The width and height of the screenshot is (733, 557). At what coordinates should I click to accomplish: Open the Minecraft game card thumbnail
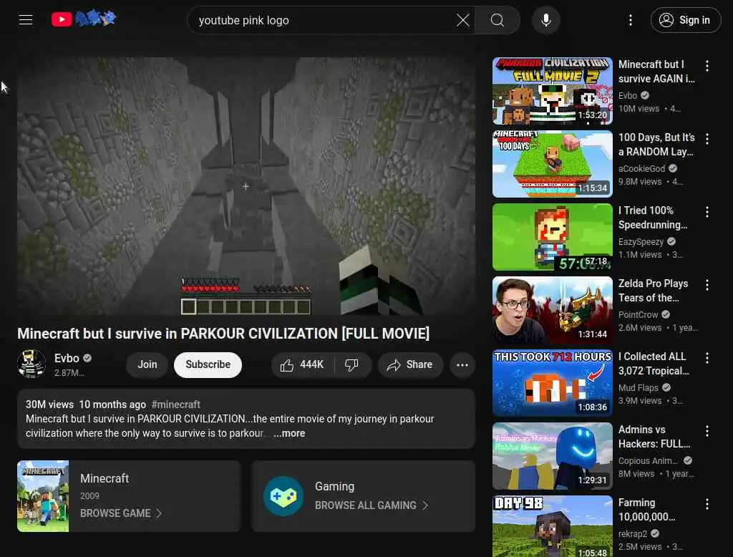43,496
